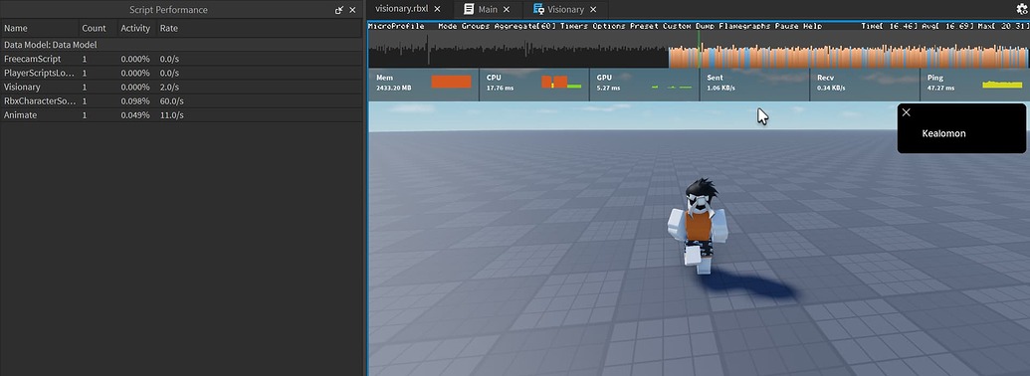
Task: Click the Ping stat panel
Action: (975, 85)
